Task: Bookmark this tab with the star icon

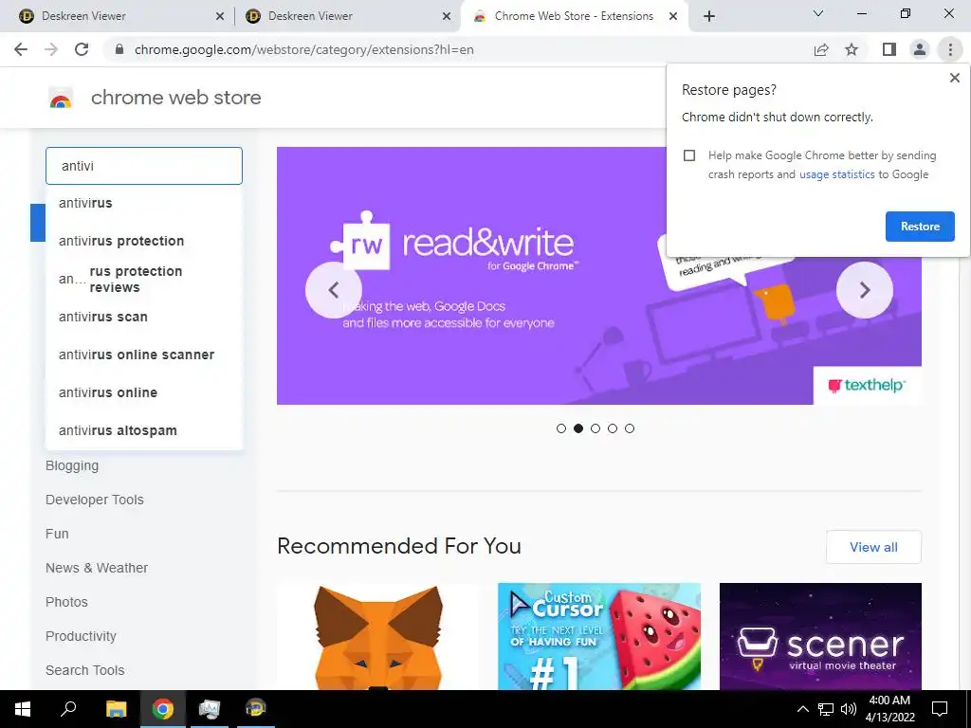Action: click(x=852, y=49)
